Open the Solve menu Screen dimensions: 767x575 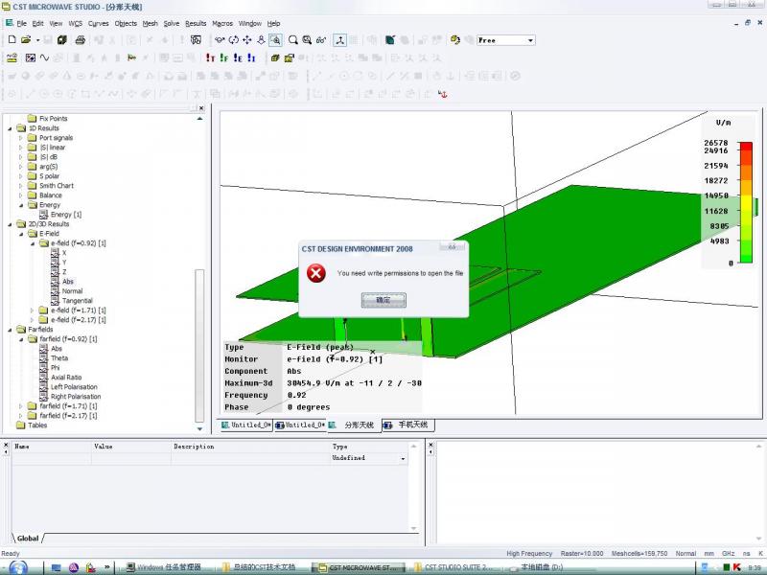[x=172, y=23]
